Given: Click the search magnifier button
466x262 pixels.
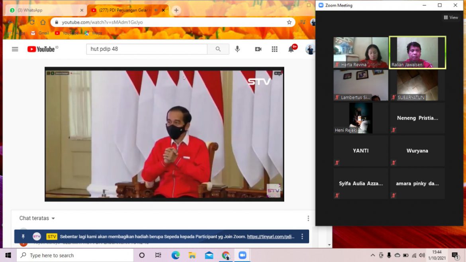Looking at the screenshot, I should click(218, 49).
